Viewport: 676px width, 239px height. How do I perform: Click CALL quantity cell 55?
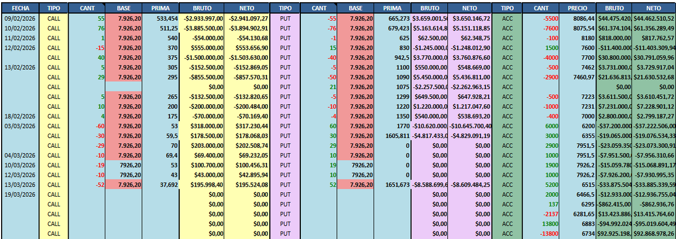pyautogui.click(x=87, y=19)
